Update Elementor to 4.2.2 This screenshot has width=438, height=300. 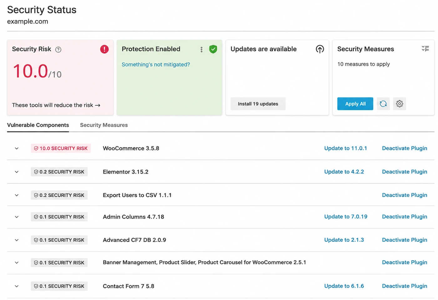344,172
